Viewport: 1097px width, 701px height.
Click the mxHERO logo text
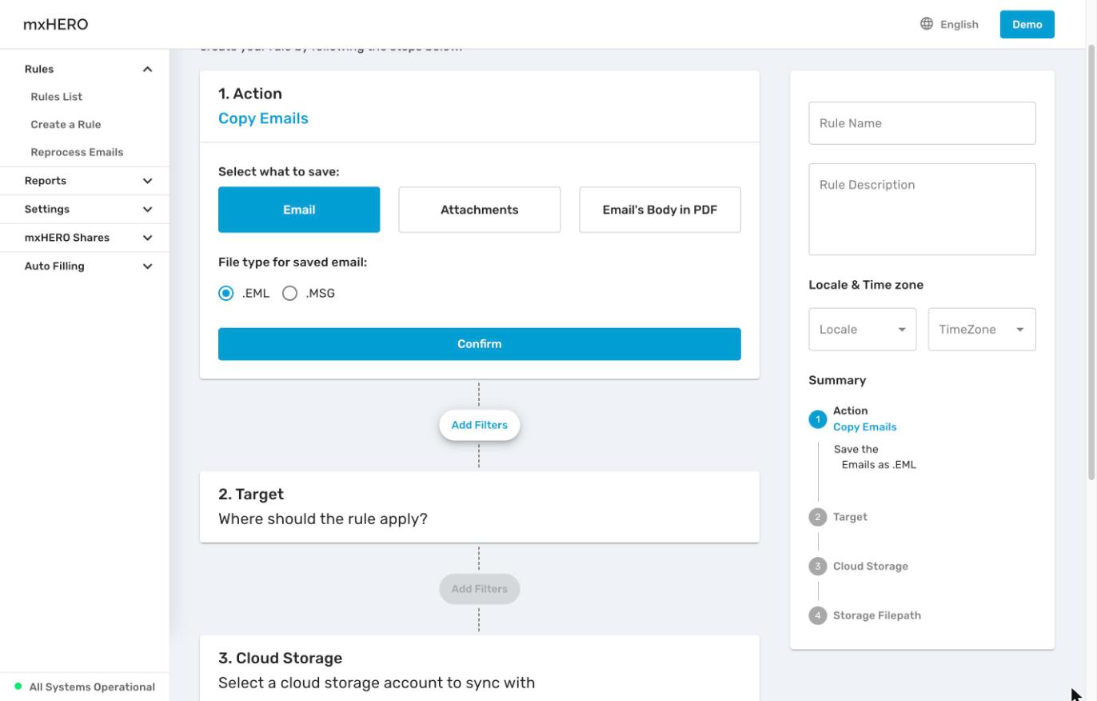pos(56,24)
